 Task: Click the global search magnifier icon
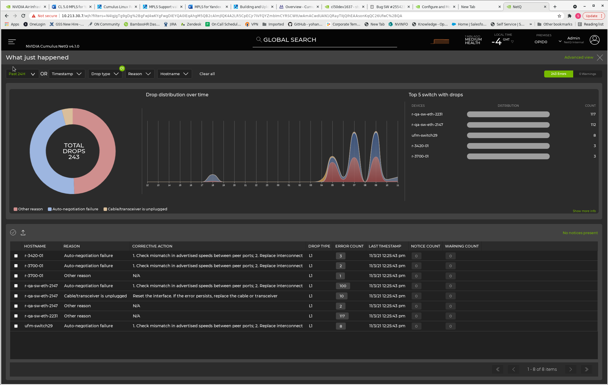[259, 39]
